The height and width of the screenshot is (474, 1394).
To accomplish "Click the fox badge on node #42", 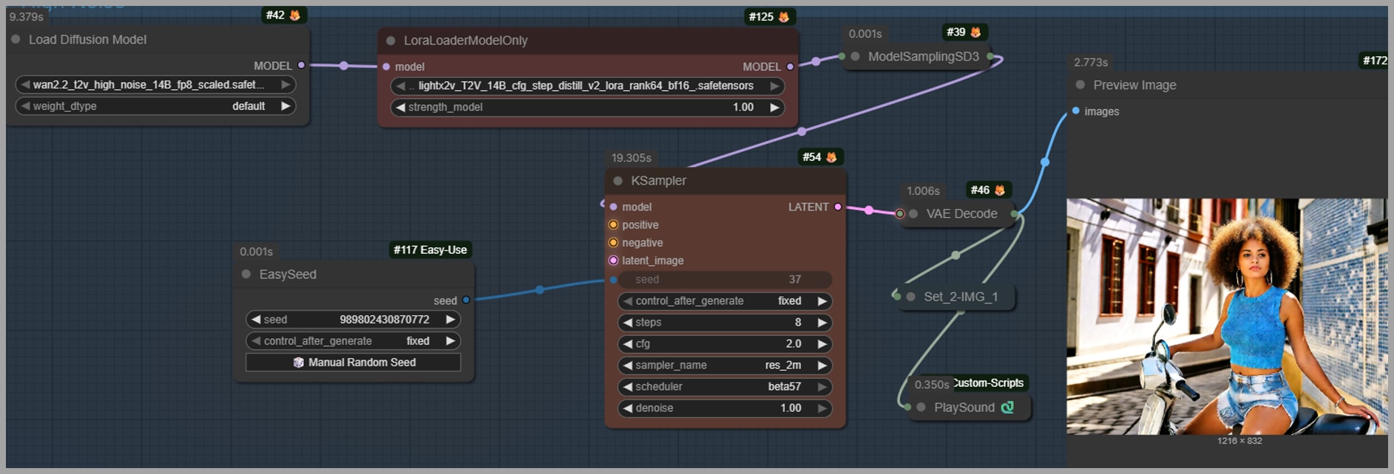I will 295,16.
